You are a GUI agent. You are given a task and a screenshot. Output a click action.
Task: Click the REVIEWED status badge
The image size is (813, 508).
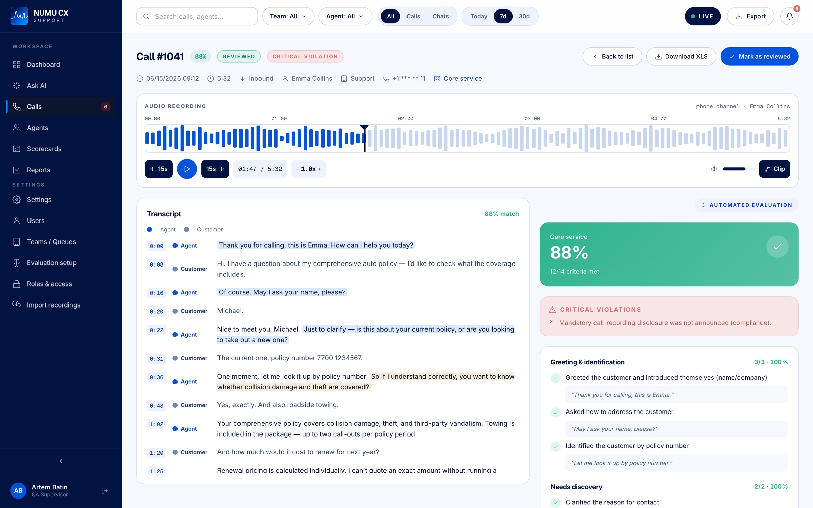239,56
